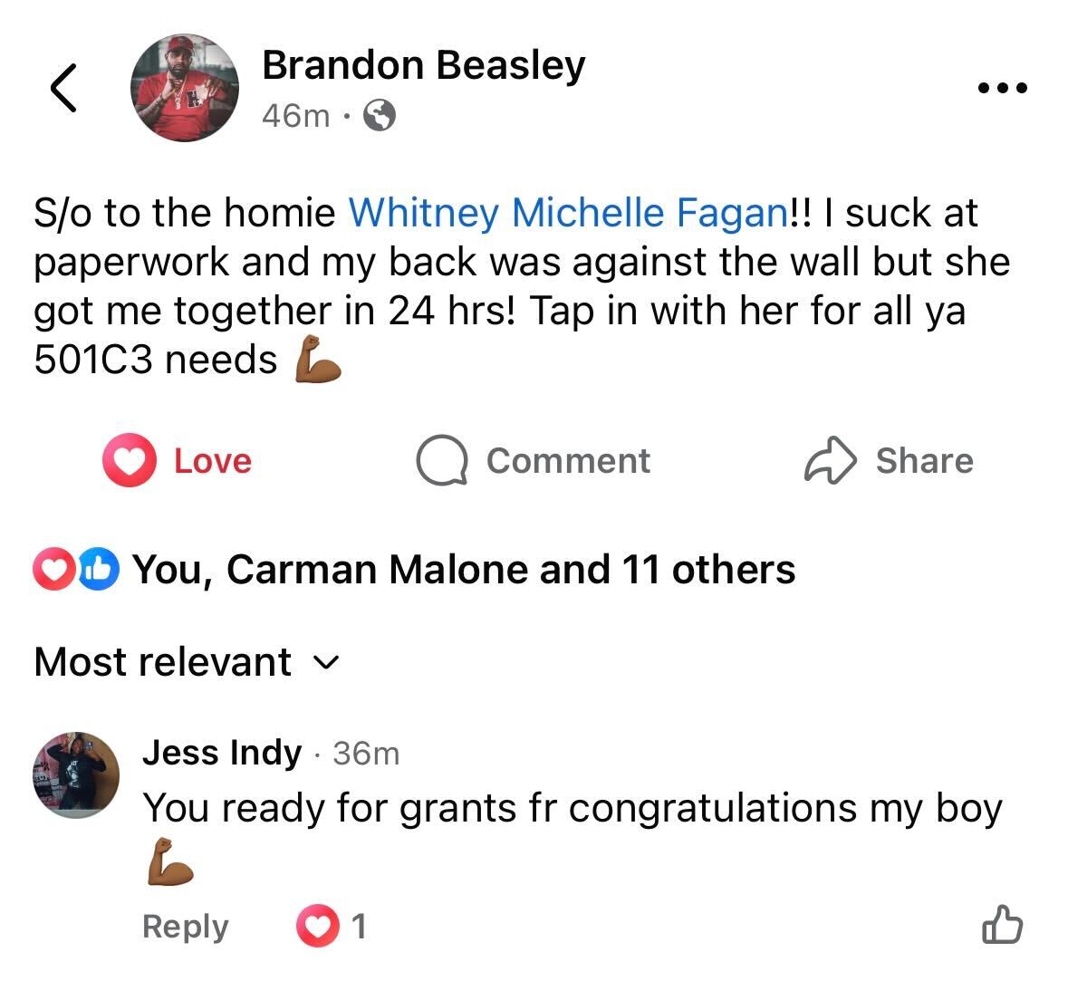The width and height of the screenshot is (1068, 1000).
Task: Click the Share arrow icon
Action: [x=830, y=461]
